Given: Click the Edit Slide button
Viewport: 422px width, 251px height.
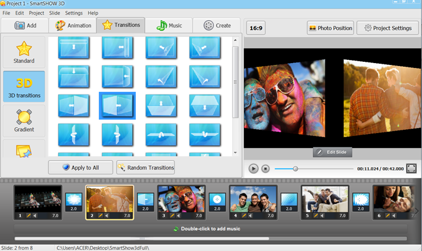Looking at the screenshot, I should click(332, 152).
